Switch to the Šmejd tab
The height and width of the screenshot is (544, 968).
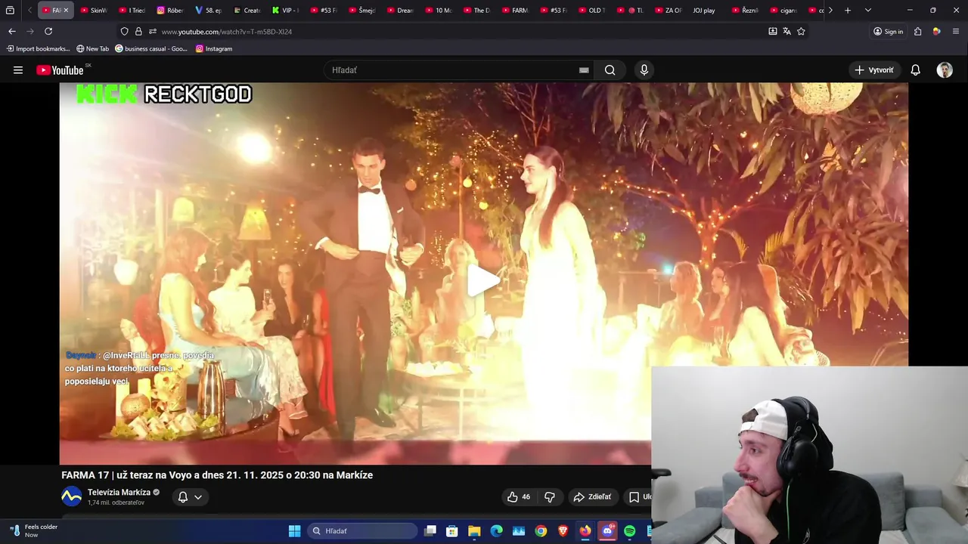pyautogui.click(x=362, y=11)
